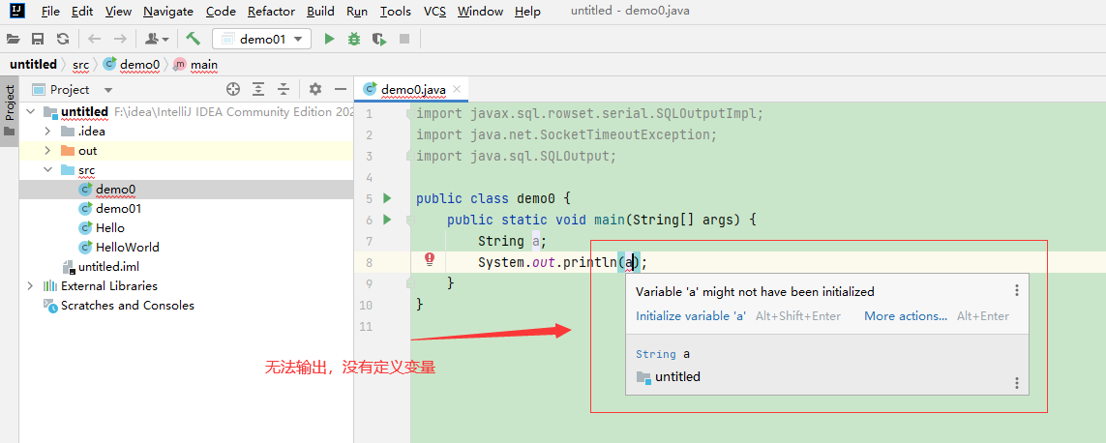Open the Window menu
The width and height of the screenshot is (1106, 443).
(x=480, y=12)
